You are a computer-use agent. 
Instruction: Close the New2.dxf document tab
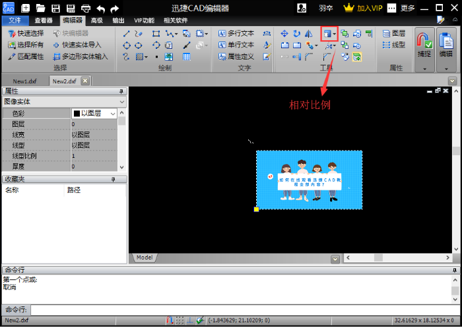tap(85, 81)
